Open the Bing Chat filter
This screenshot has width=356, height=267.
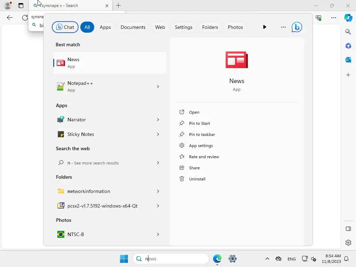[65, 27]
